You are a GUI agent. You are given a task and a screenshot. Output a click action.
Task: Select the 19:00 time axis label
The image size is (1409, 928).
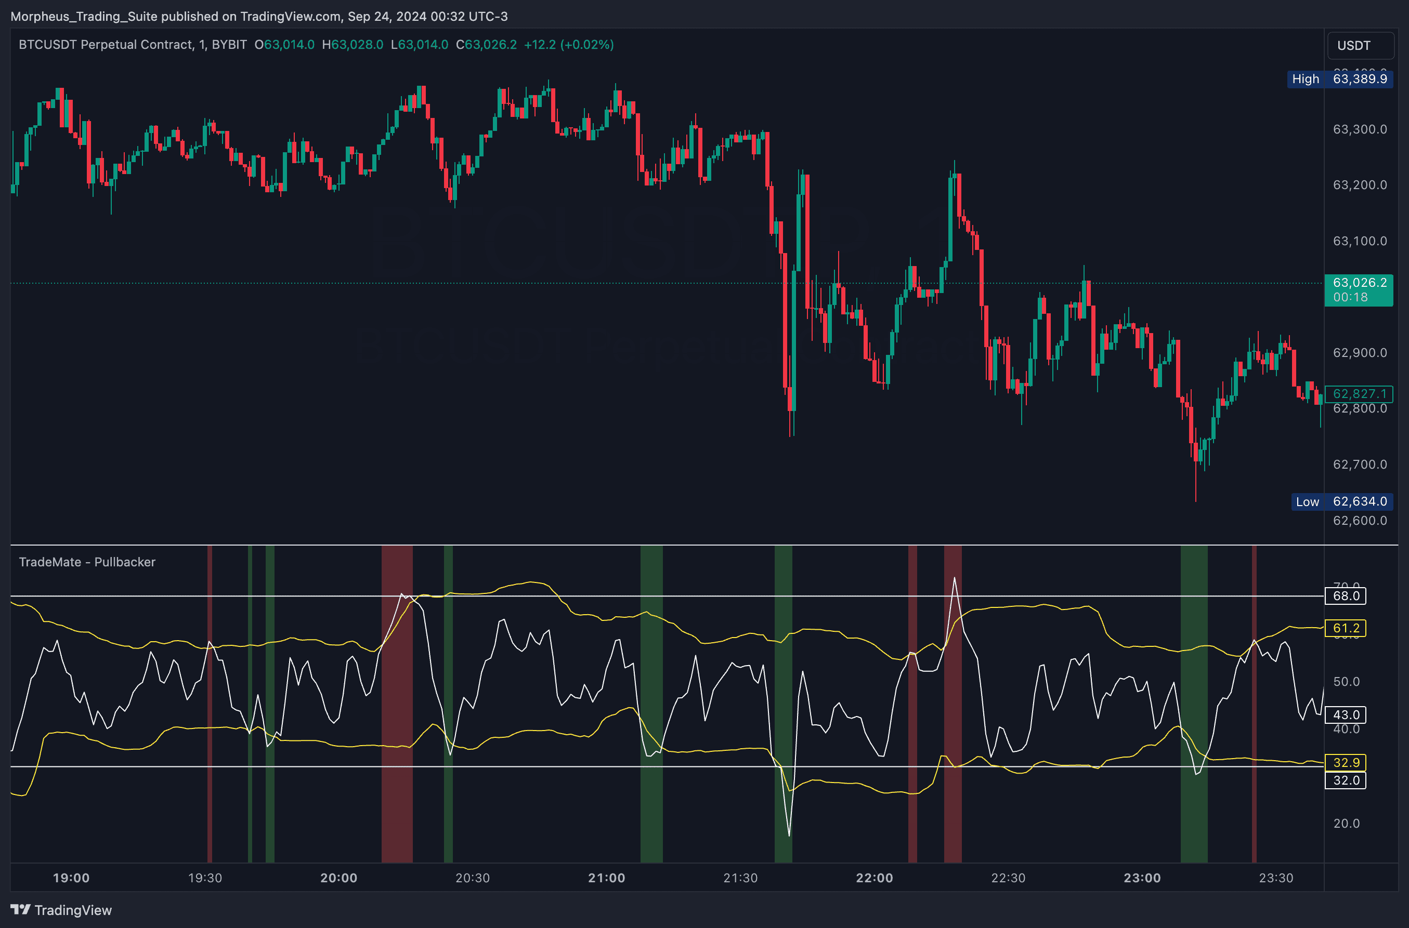tap(71, 878)
